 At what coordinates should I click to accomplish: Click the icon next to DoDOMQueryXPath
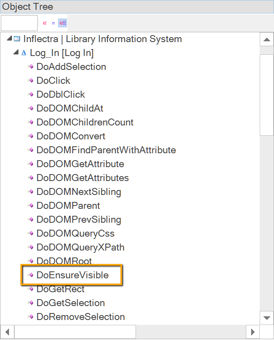point(31,247)
